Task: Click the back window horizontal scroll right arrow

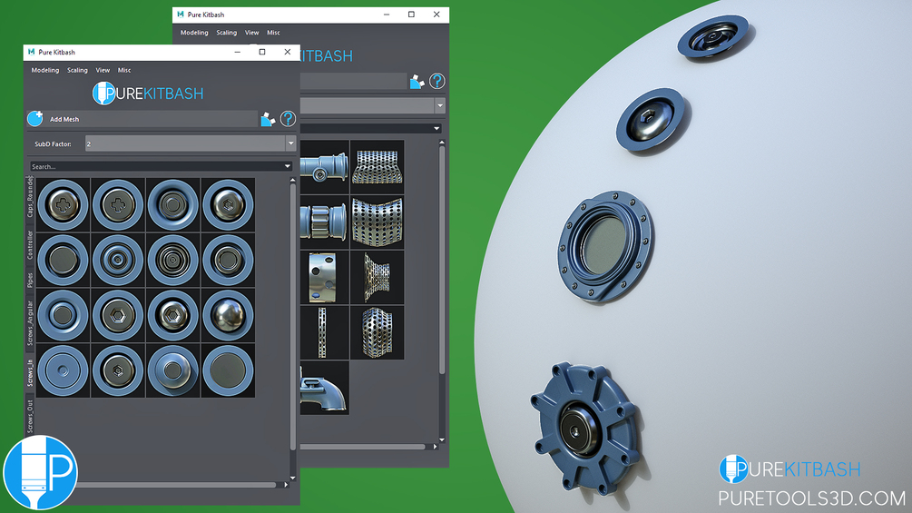Action: (435, 447)
